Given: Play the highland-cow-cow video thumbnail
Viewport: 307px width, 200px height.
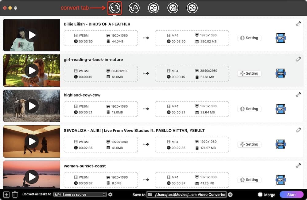Looking at the screenshot, I should [32, 106].
